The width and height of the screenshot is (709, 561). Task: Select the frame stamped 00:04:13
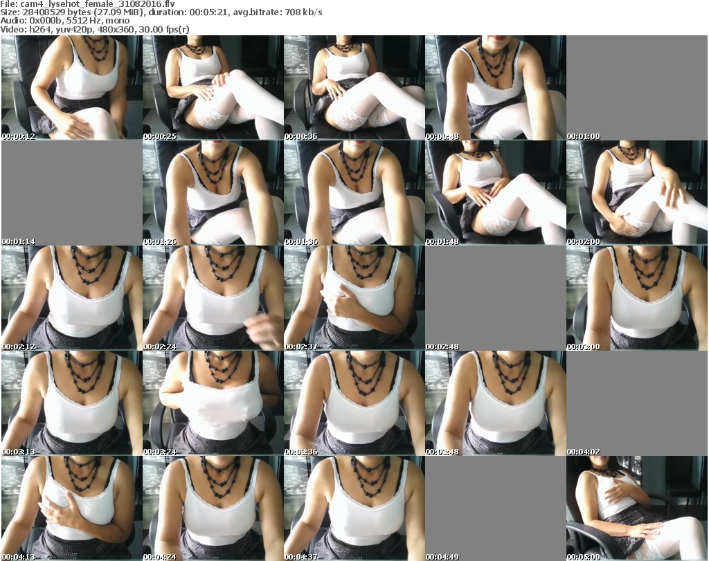[x=71, y=508]
